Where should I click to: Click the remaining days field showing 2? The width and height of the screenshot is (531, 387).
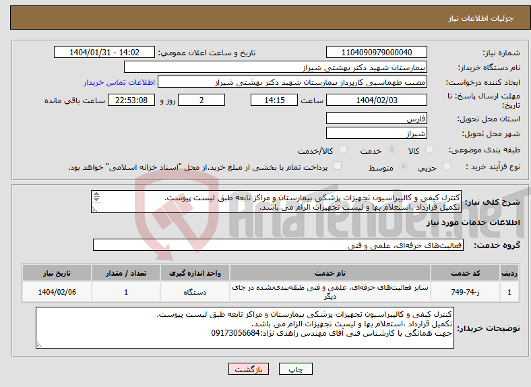pyautogui.click(x=201, y=100)
